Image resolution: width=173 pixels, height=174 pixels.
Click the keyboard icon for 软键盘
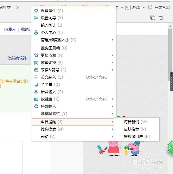(x=36, y=99)
